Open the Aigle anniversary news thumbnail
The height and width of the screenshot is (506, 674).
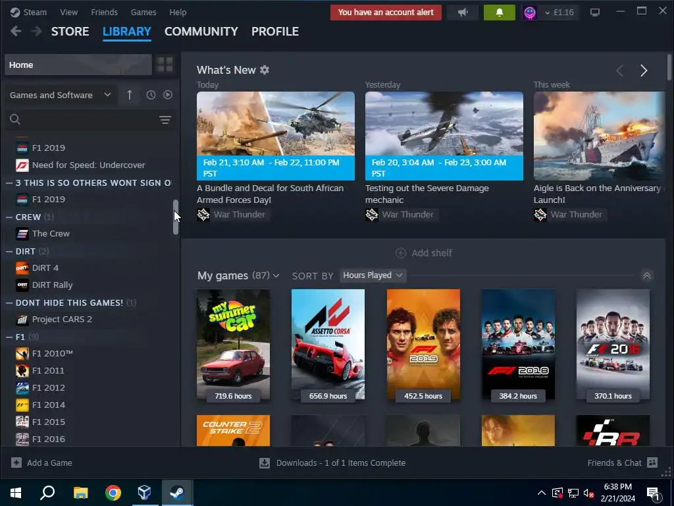pyautogui.click(x=599, y=136)
